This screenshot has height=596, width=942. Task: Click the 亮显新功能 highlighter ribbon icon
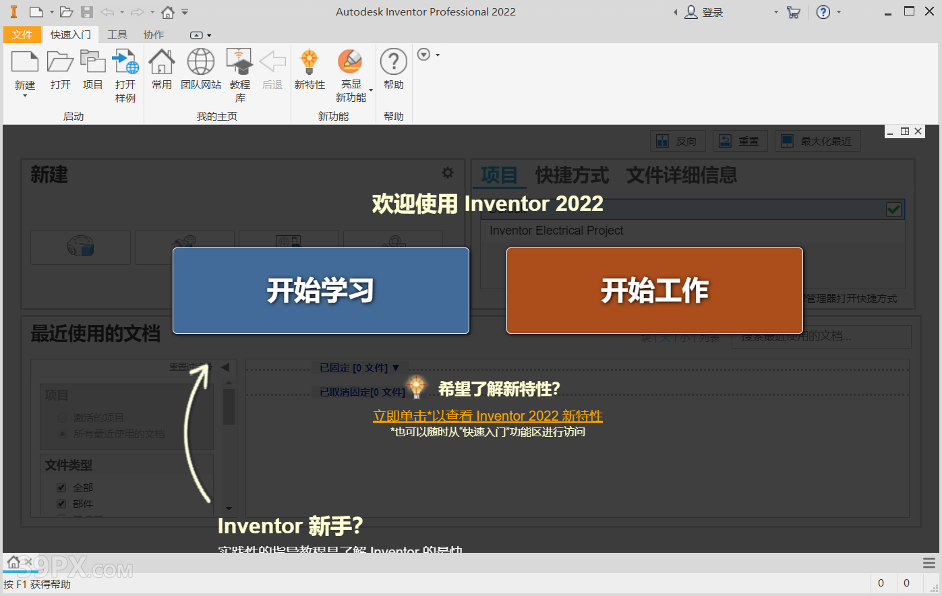[x=351, y=61]
